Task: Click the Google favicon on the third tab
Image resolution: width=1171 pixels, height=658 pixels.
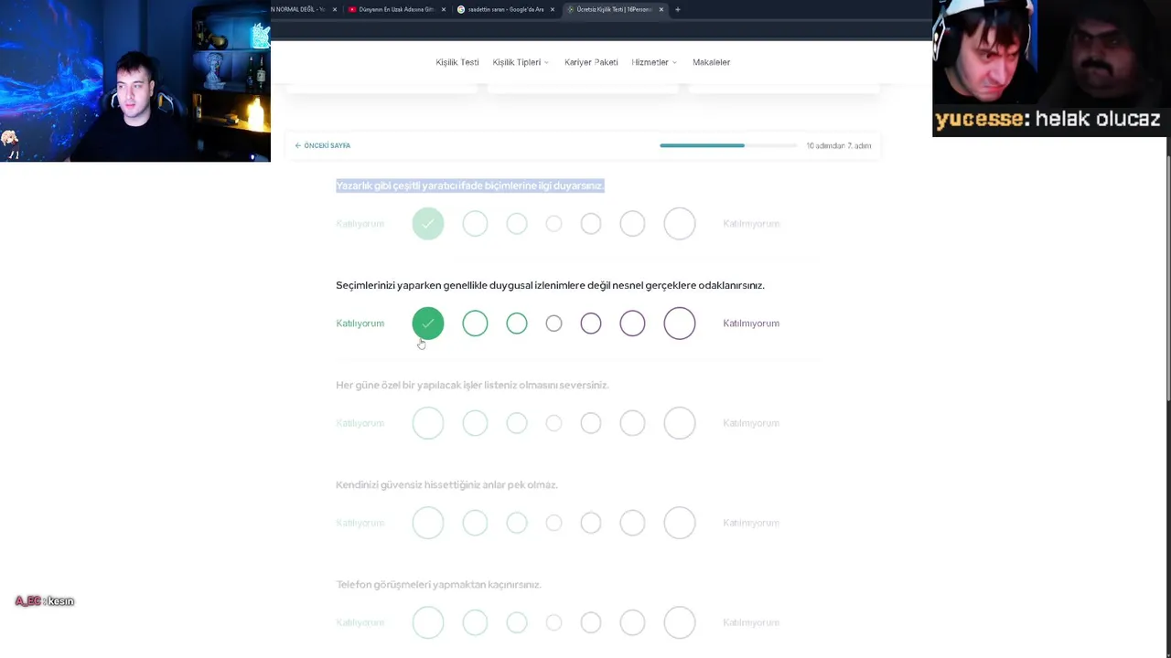Action: click(x=461, y=9)
